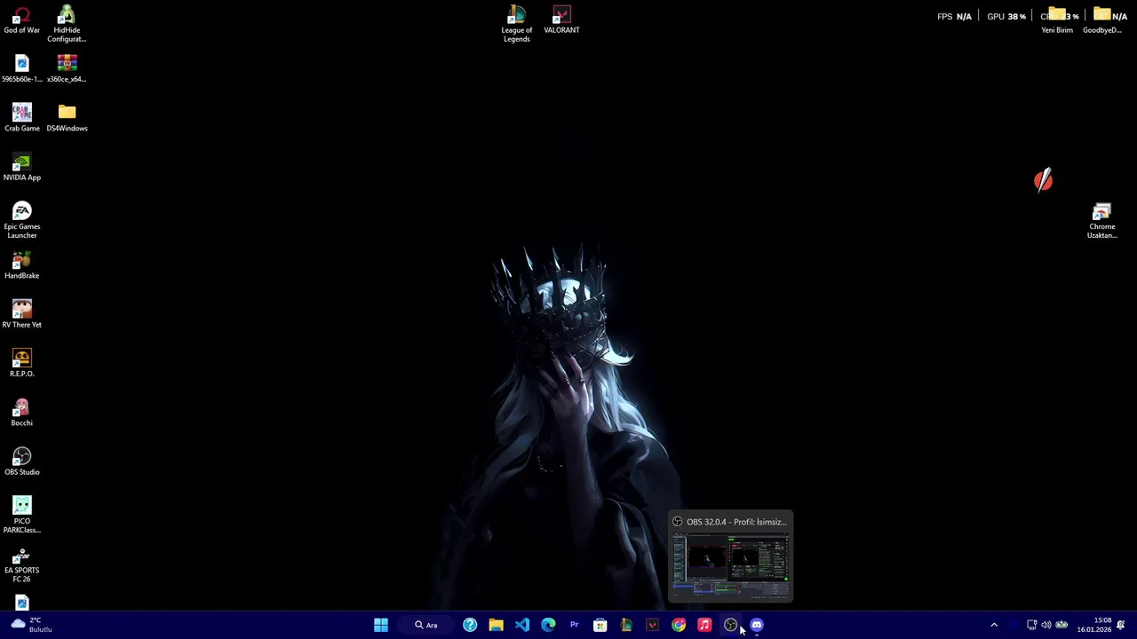Image resolution: width=1137 pixels, height=639 pixels.
Task: Open the clock showing 15:08 16.01.2026
Action: [1094, 625]
